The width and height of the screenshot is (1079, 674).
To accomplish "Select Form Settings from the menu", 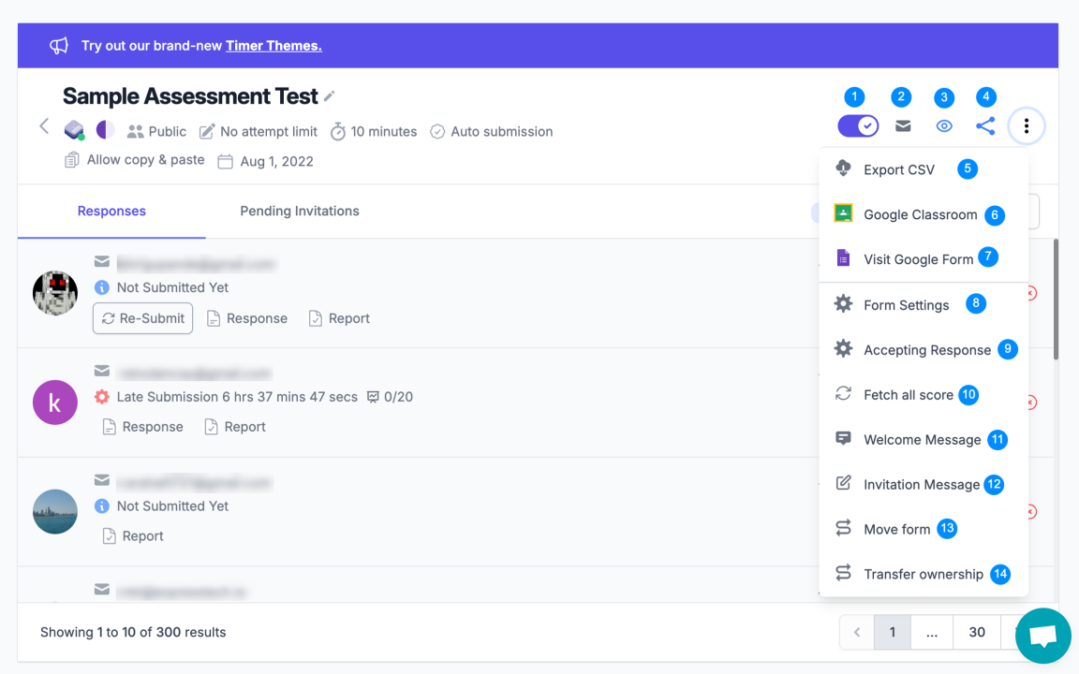I will point(905,304).
